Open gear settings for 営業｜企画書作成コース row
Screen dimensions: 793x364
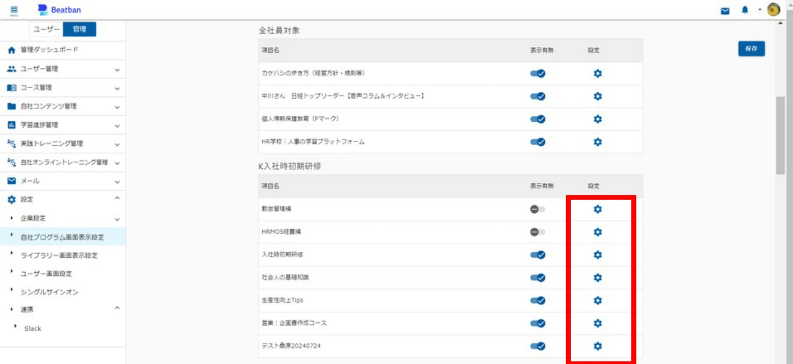(598, 323)
